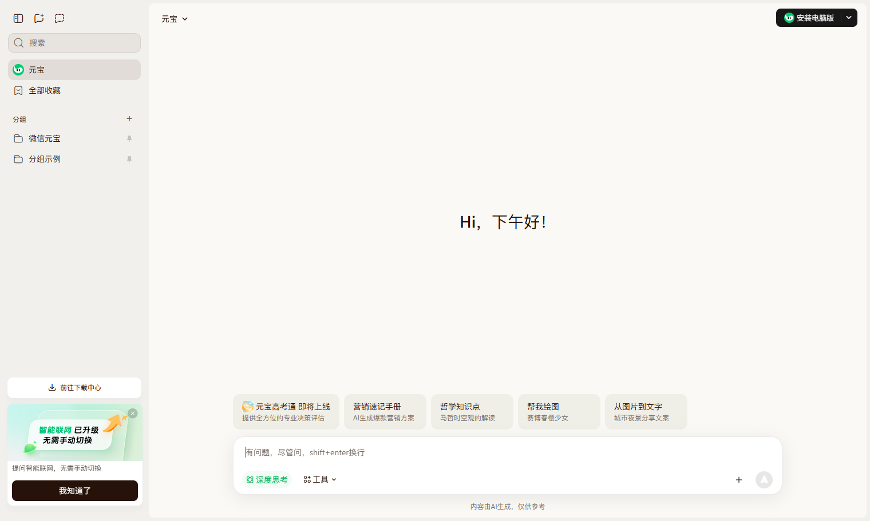Click the search field in sidebar
The height and width of the screenshot is (521, 870).
tap(74, 43)
